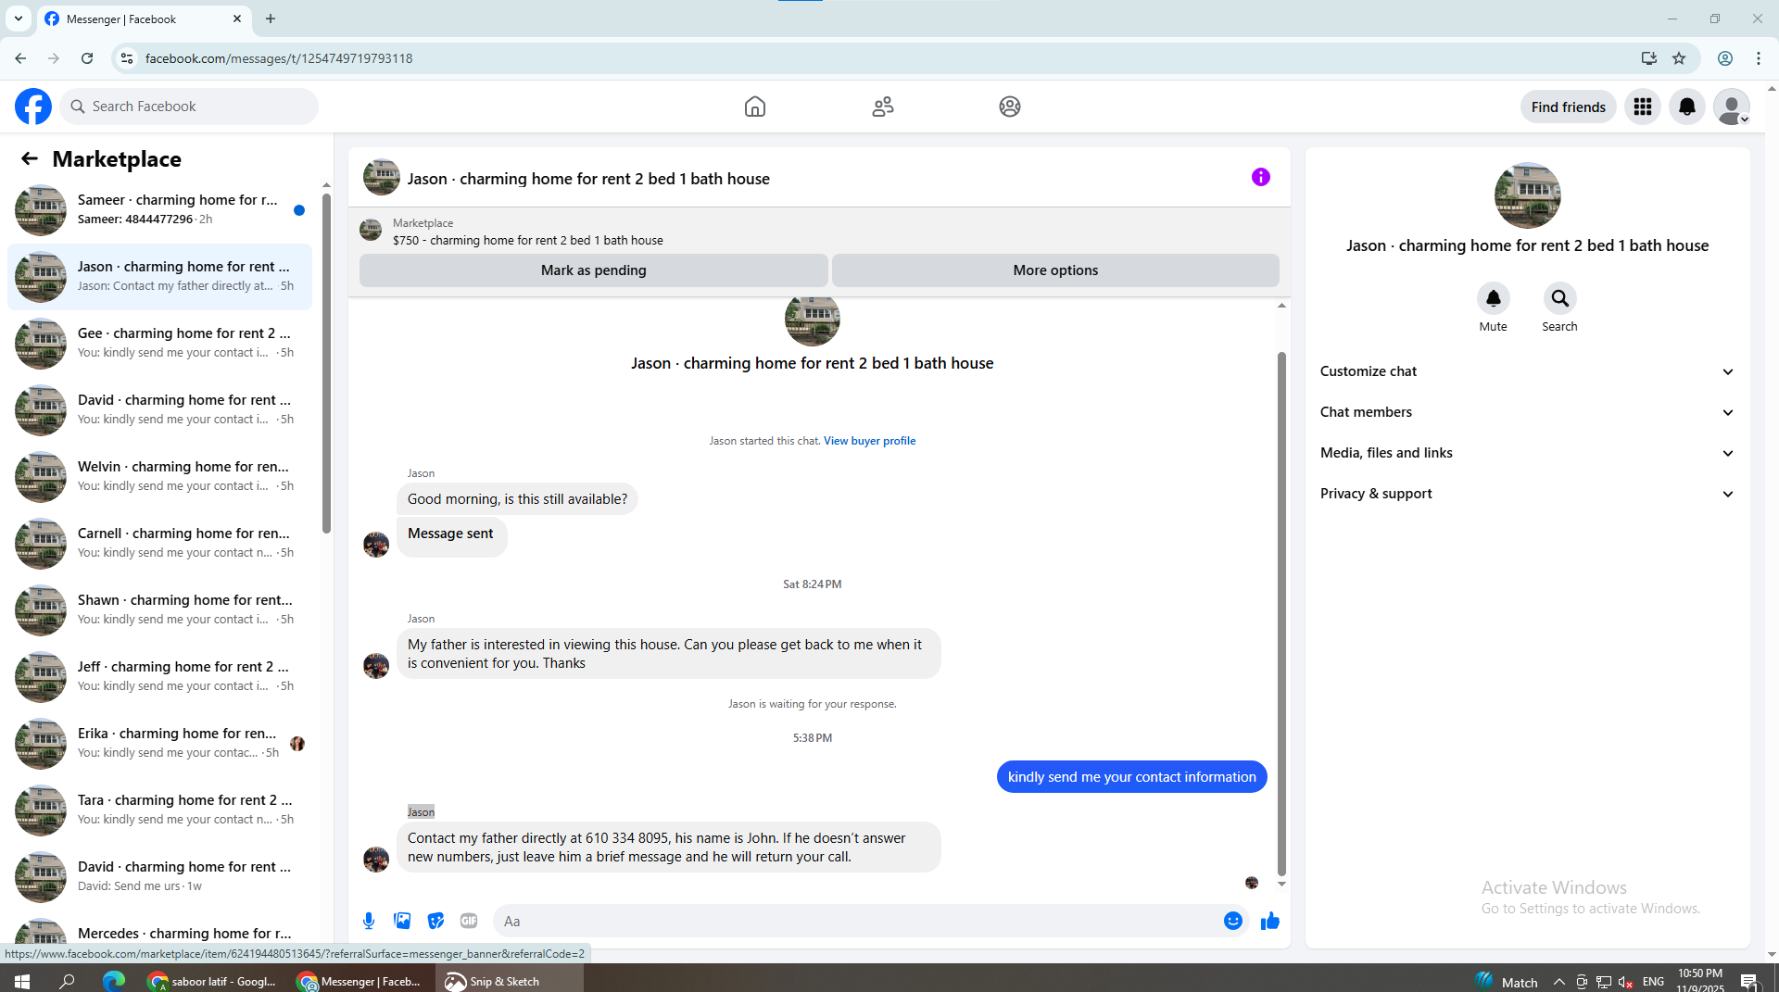Click More options button
Image resolution: width=1779 pixels, height=992 pixels.
click(1055, 270)
